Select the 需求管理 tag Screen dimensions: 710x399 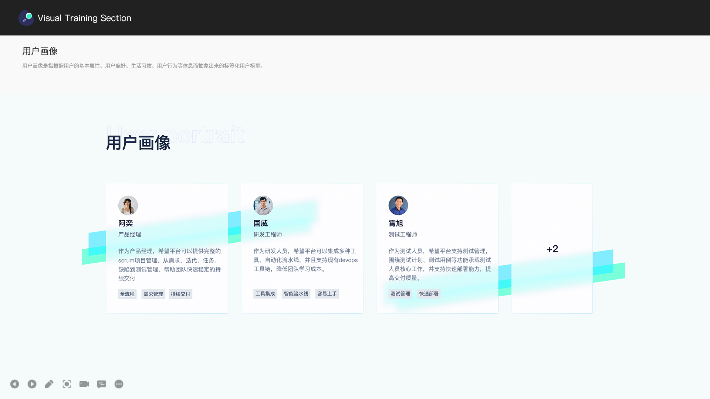(153, 294)
